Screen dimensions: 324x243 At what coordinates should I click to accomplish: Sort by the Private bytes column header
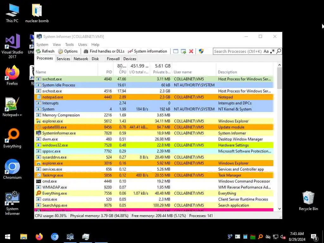click(161, 70)
